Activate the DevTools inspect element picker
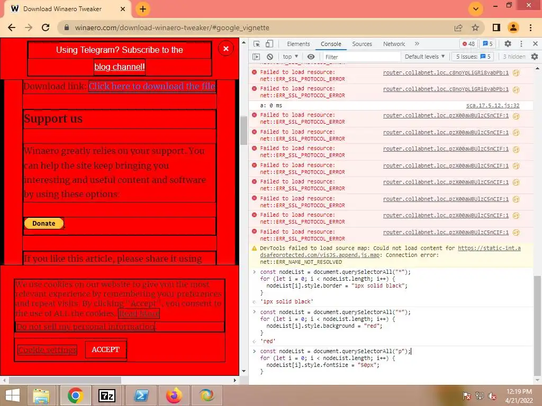 [257, 44]
